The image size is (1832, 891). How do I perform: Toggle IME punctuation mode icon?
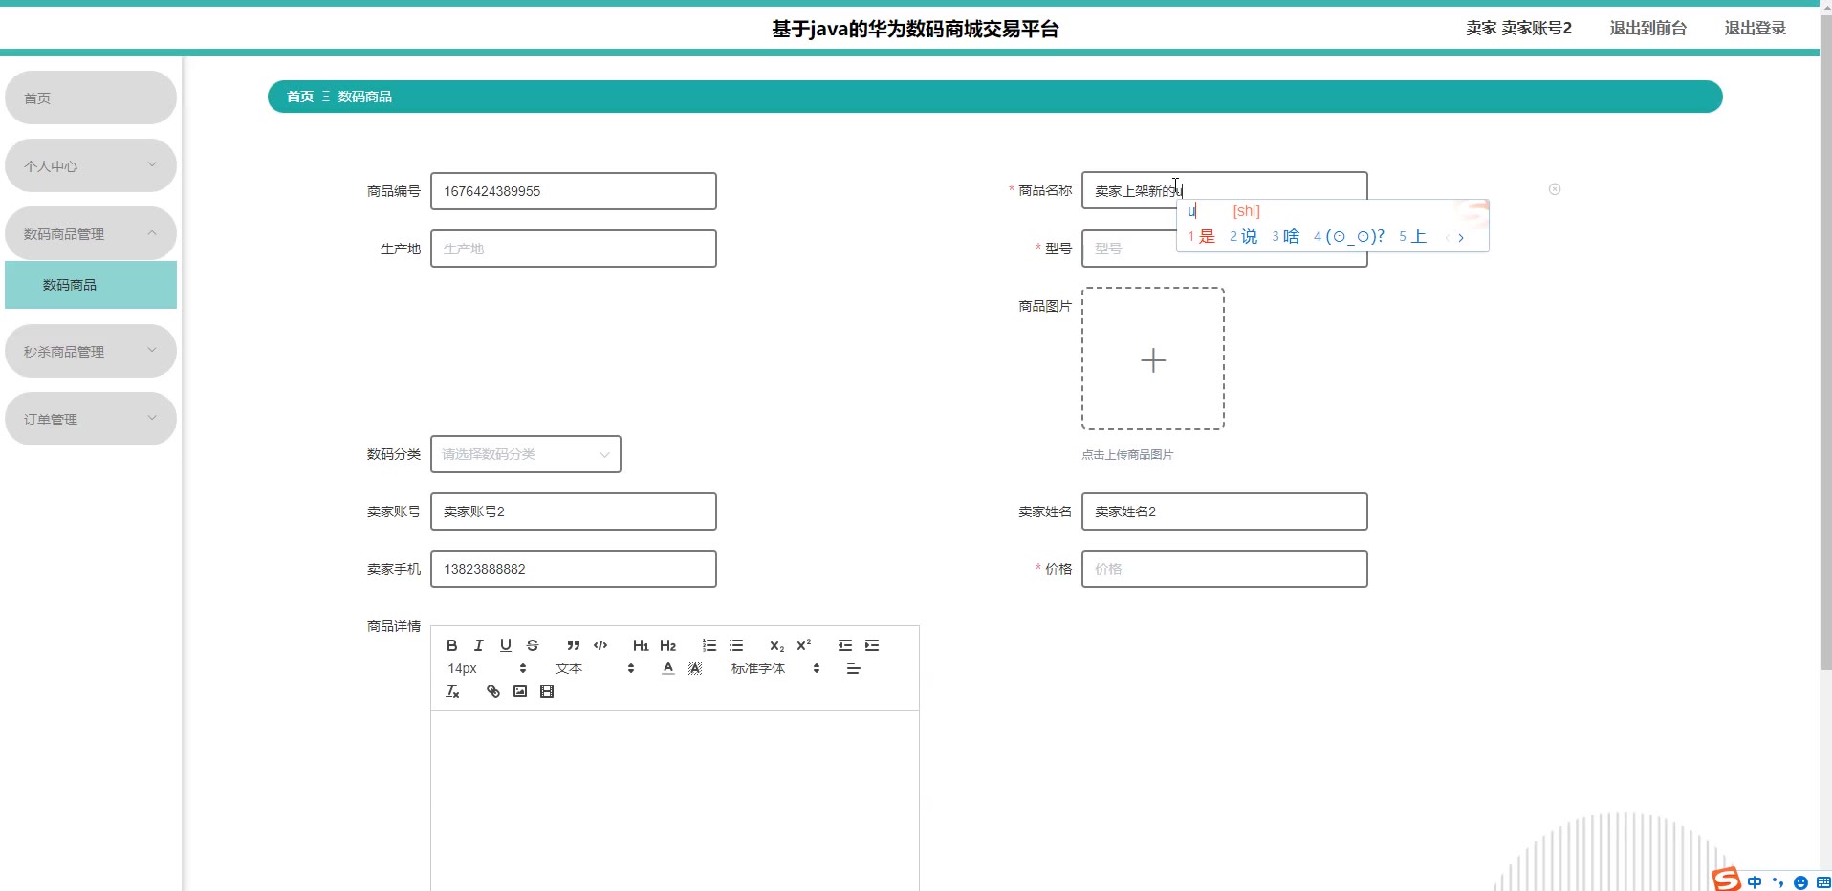coord(1777,882)
